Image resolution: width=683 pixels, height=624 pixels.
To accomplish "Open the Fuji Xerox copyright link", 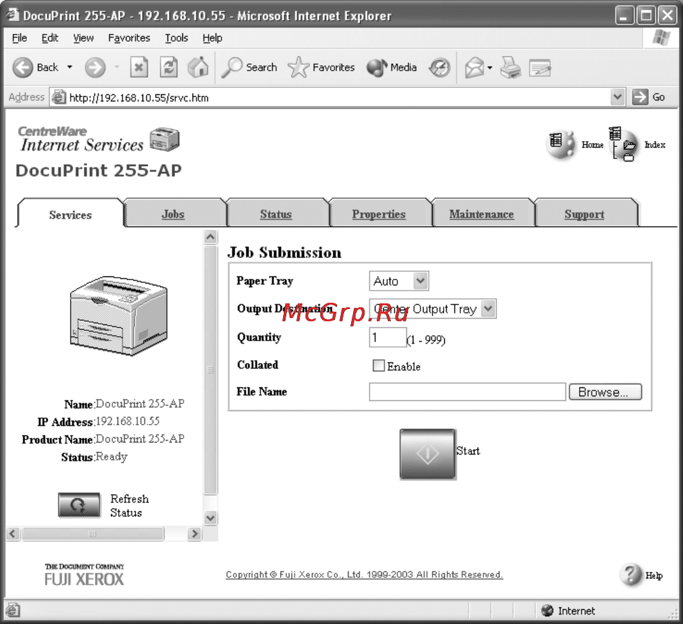I will [364, 575].
